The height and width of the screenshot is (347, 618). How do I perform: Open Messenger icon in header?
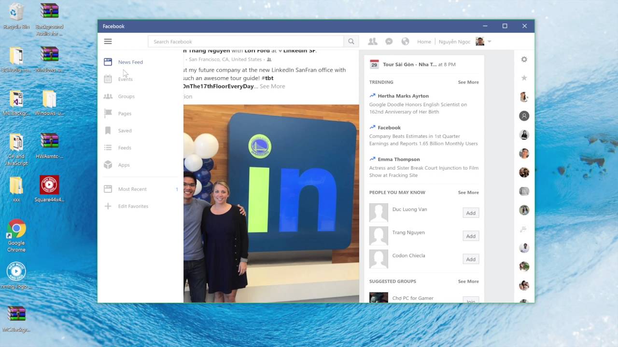[389, 41]
